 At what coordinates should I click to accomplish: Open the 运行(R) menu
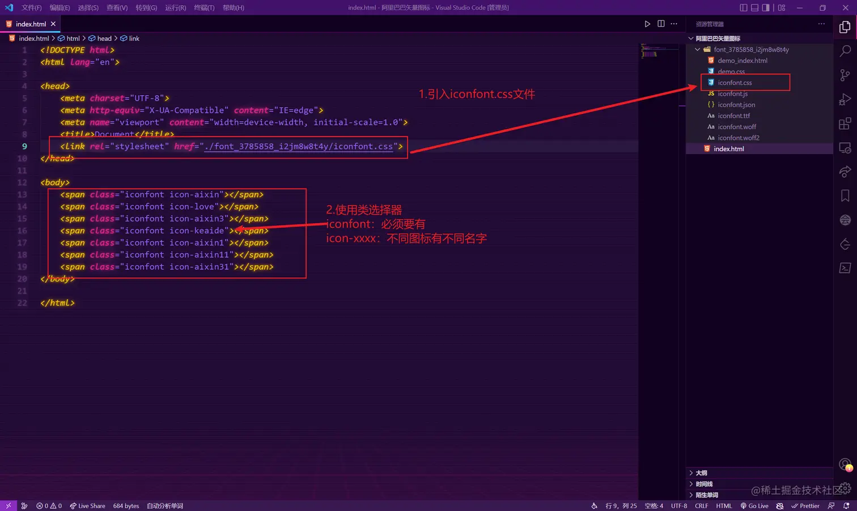[x=175, y=7]
